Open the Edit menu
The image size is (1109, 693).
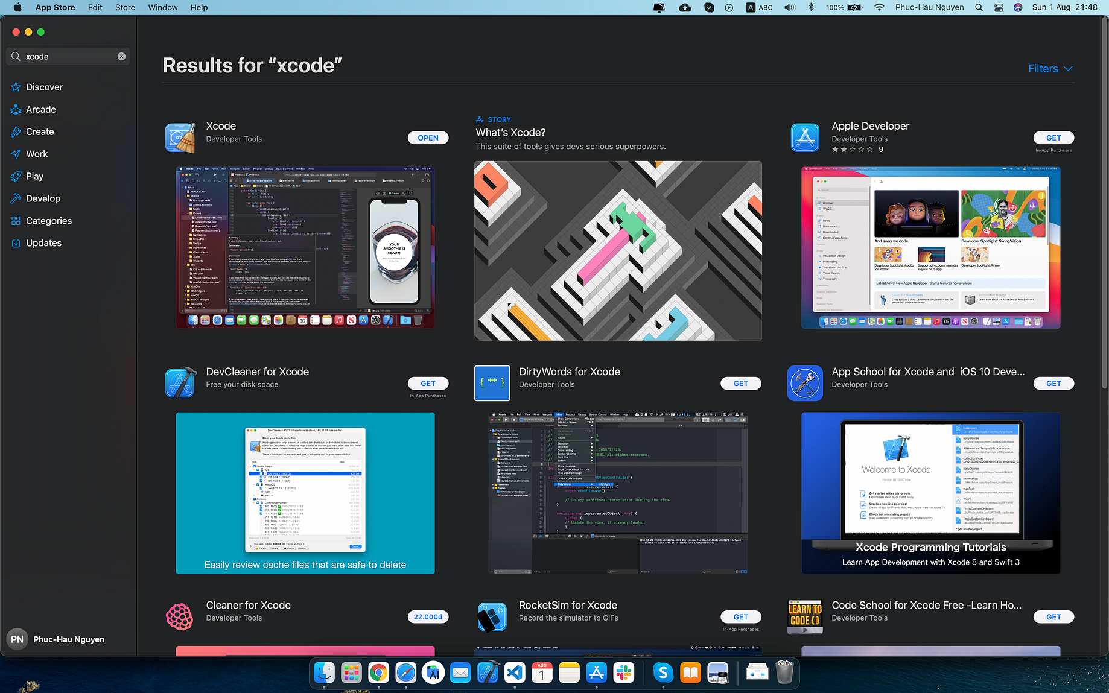[95, 7]
